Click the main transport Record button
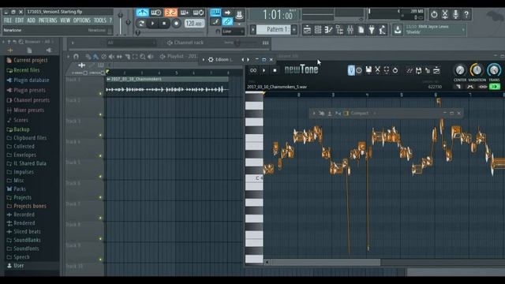This screenshot has height=284, width=505. 176,23
